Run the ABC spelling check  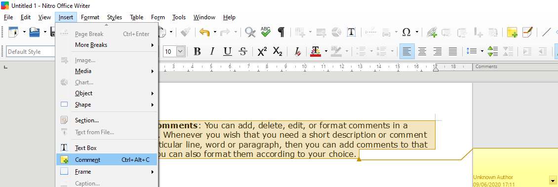266,33
